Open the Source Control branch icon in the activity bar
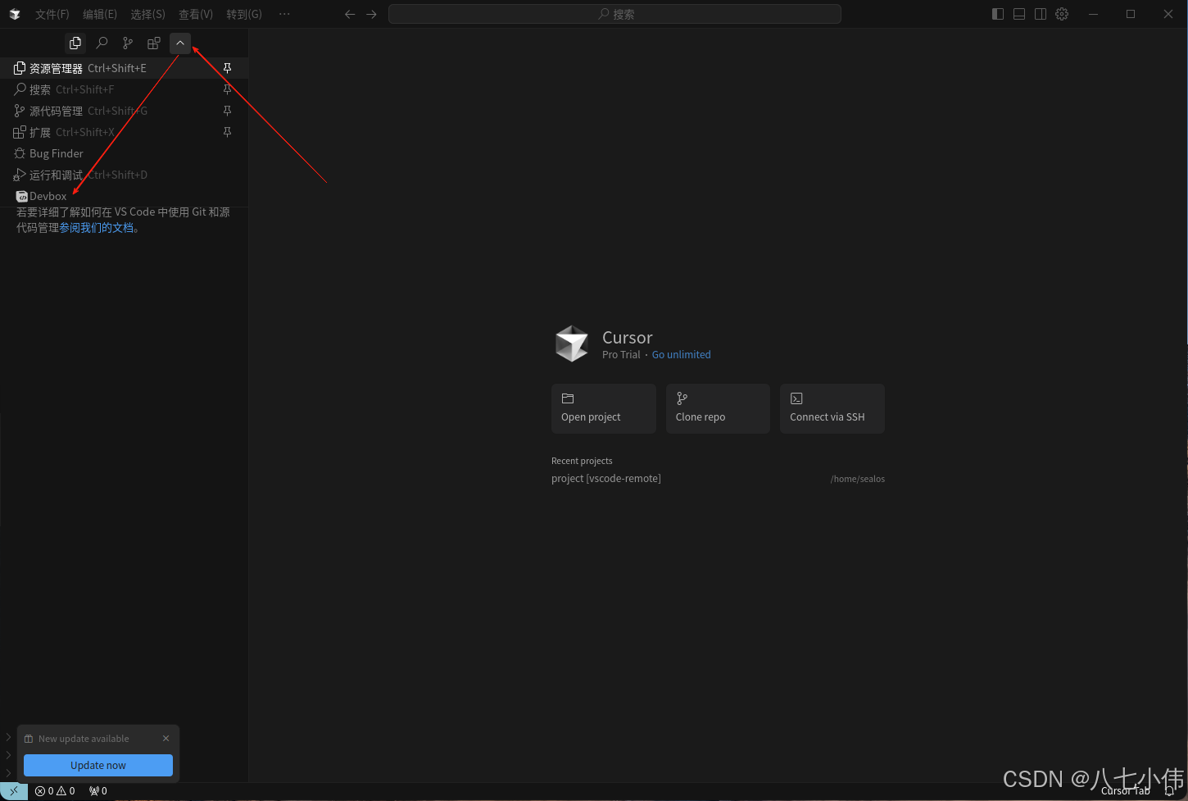The width and height of the screenshot is (1188, 801). tap(128, 43)
